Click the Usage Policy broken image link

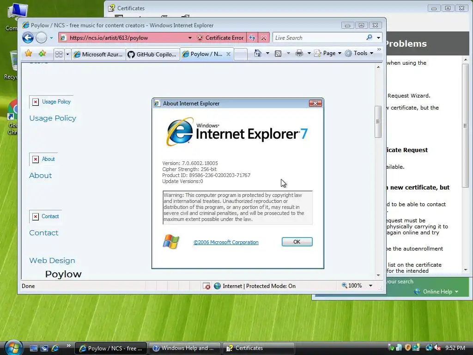(52, 102)
